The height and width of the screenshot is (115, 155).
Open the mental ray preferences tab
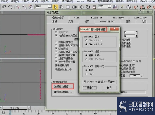[140, 18]
